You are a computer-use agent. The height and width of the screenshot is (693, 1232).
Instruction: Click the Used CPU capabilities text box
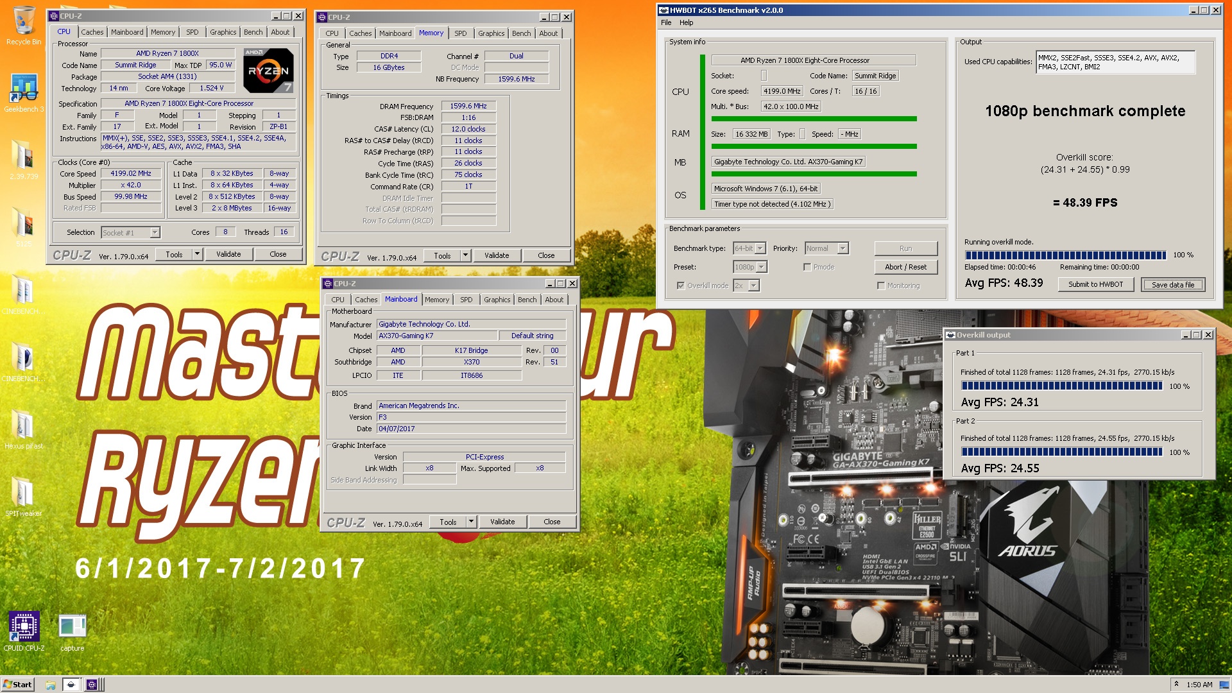pyautogui.click(x=1115, y=62)
